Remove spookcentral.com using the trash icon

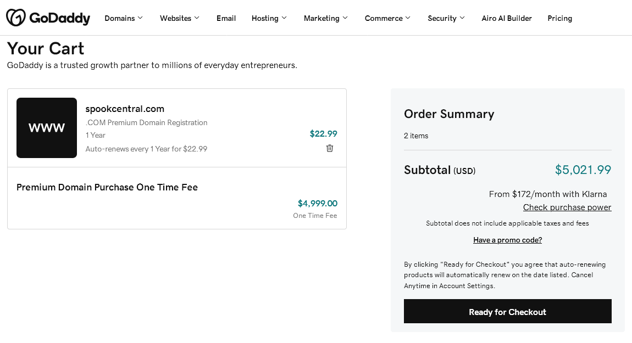pos(330,148)
